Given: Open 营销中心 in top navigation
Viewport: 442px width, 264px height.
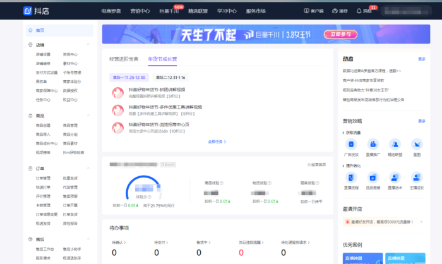Looking at the screenshot, I should point(140,11).
